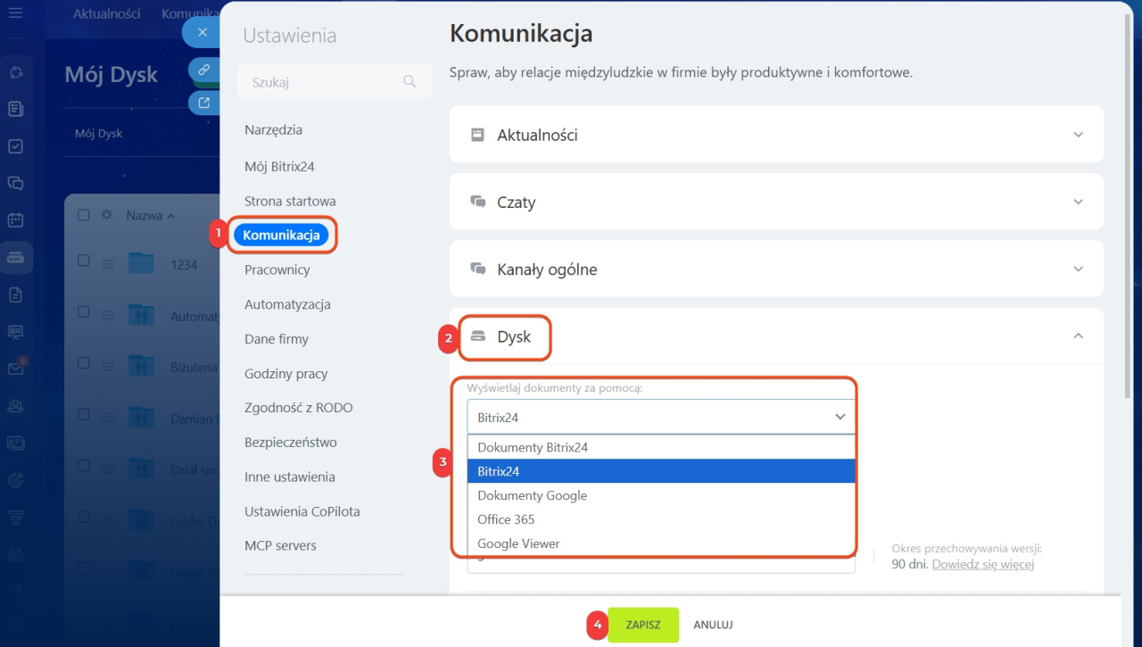
Task: Open the hamburger menu in left sidebar
Action: click(x=15, y=13)
